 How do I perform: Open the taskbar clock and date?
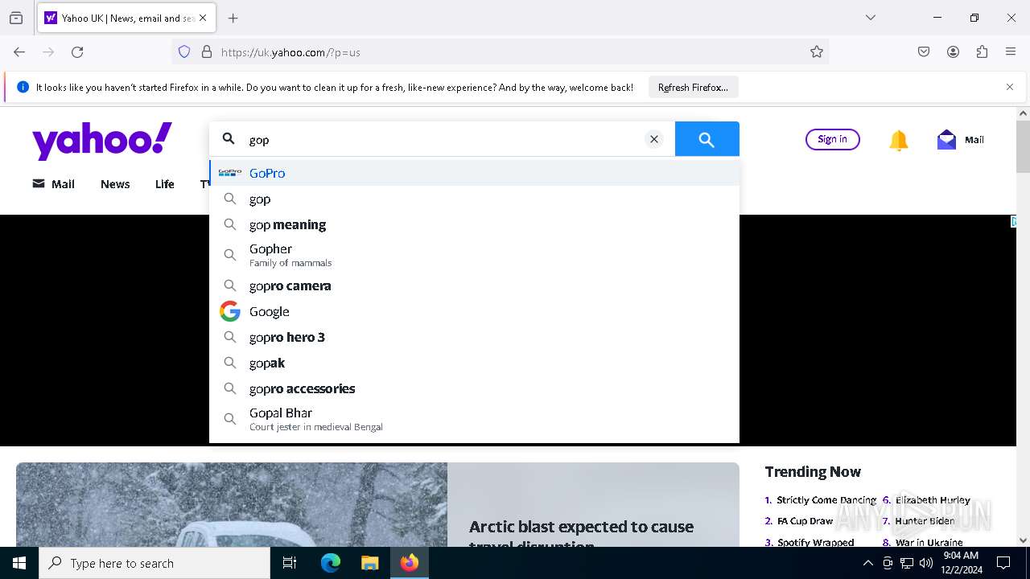(961, 563)
